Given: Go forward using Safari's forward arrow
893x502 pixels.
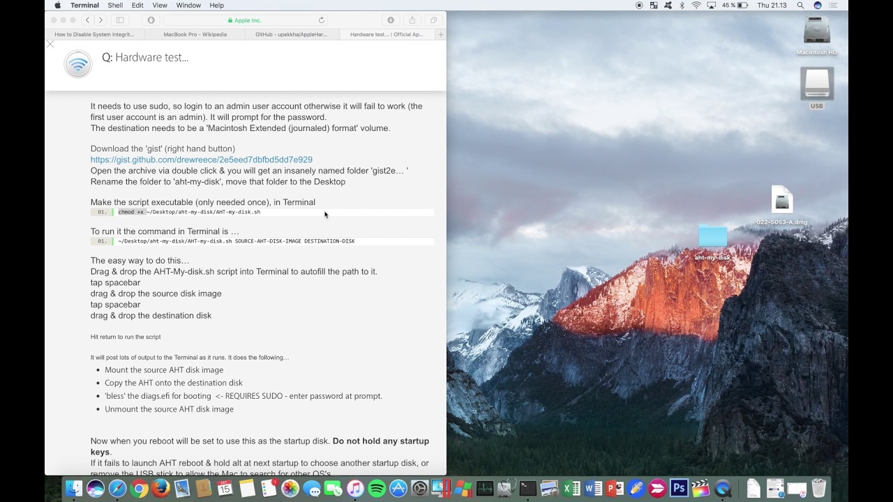Looking at the screenshot, I should tap(100, 20).
